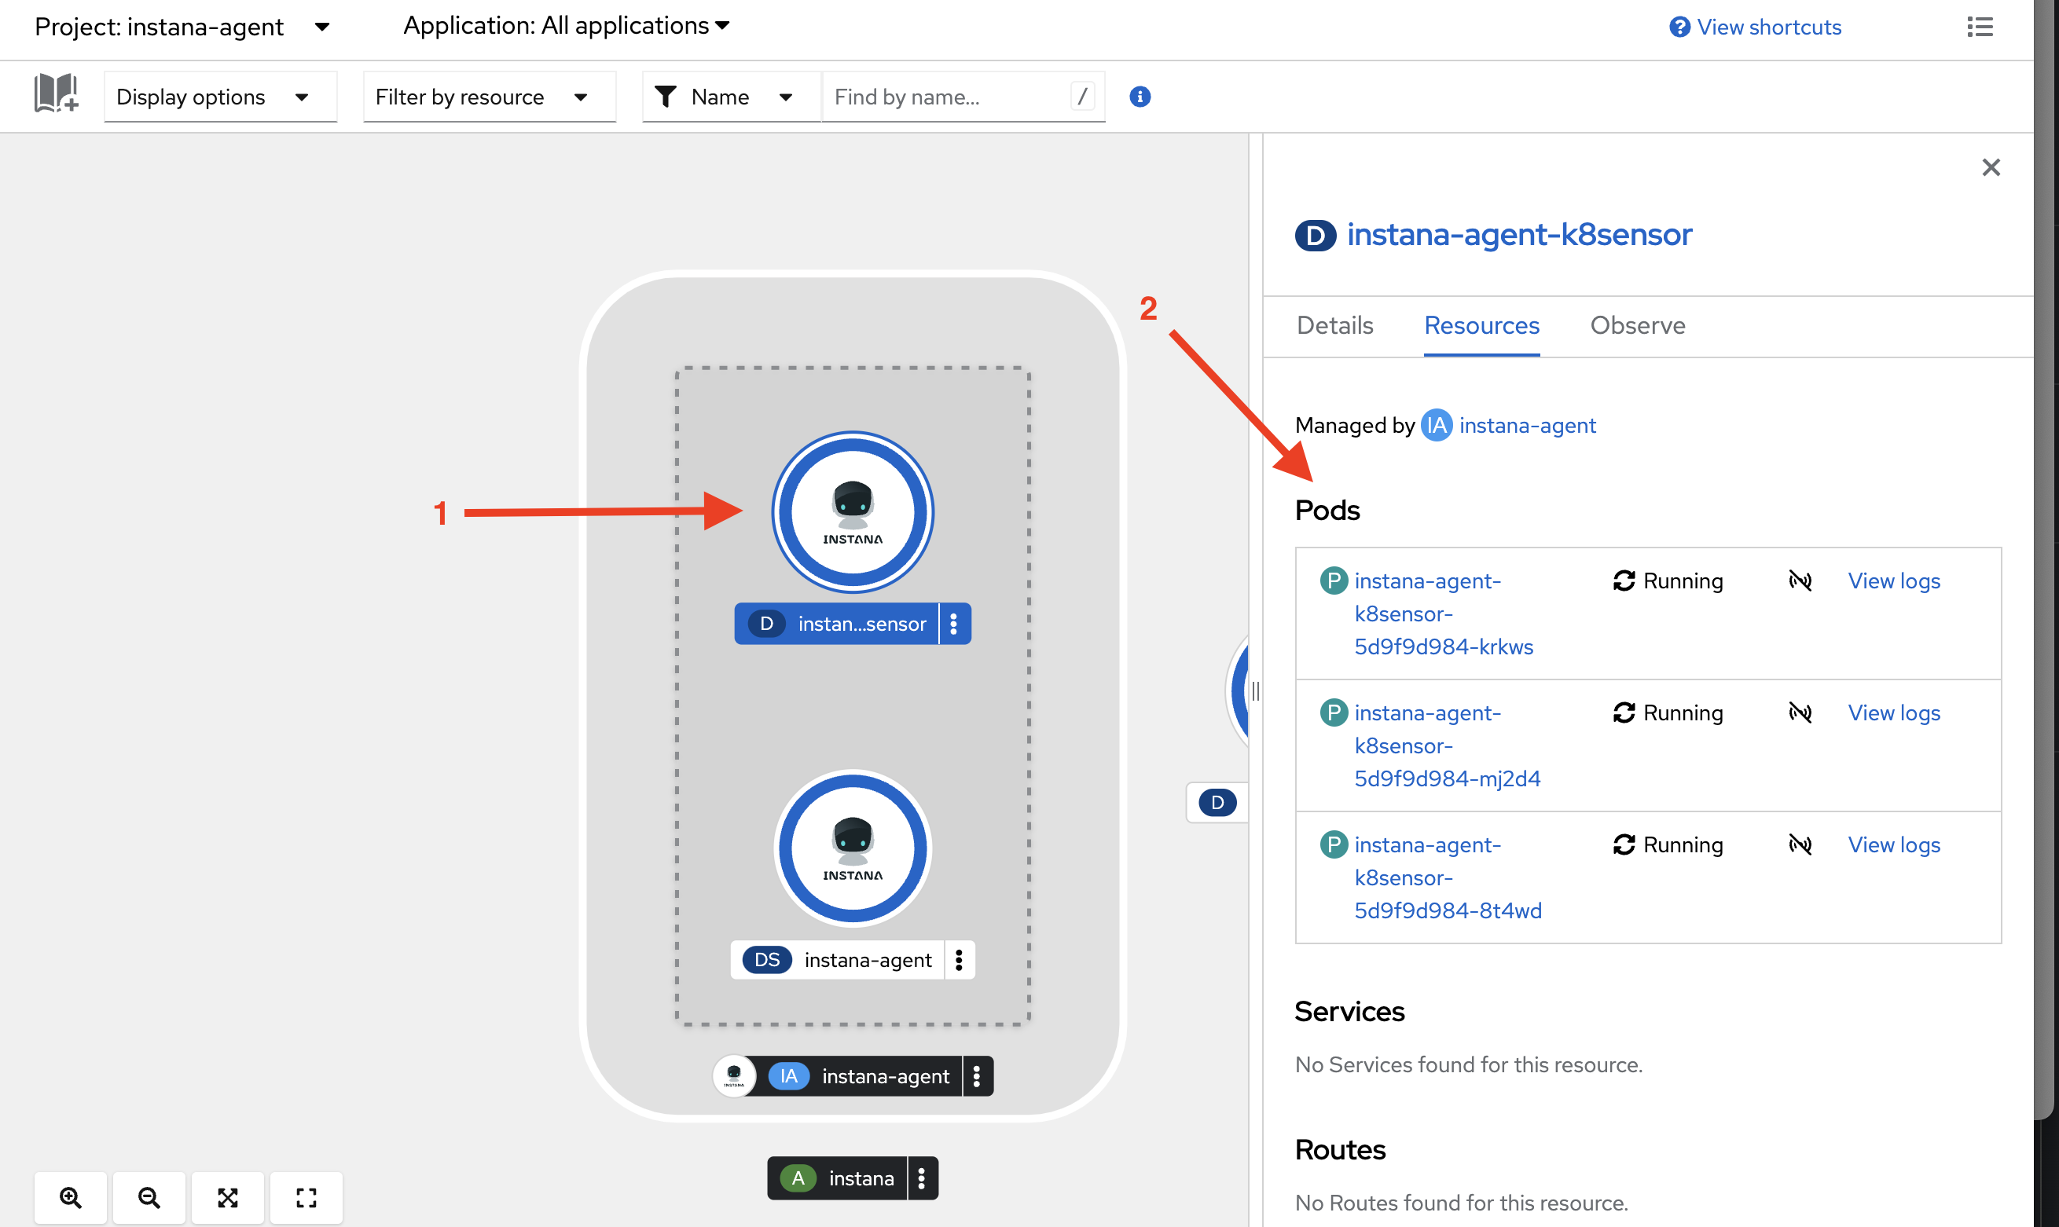Click the no-alerts icon in the krkws pod row
Viewport: 2059px width, 1227px height.
(x=1800, y=581)
